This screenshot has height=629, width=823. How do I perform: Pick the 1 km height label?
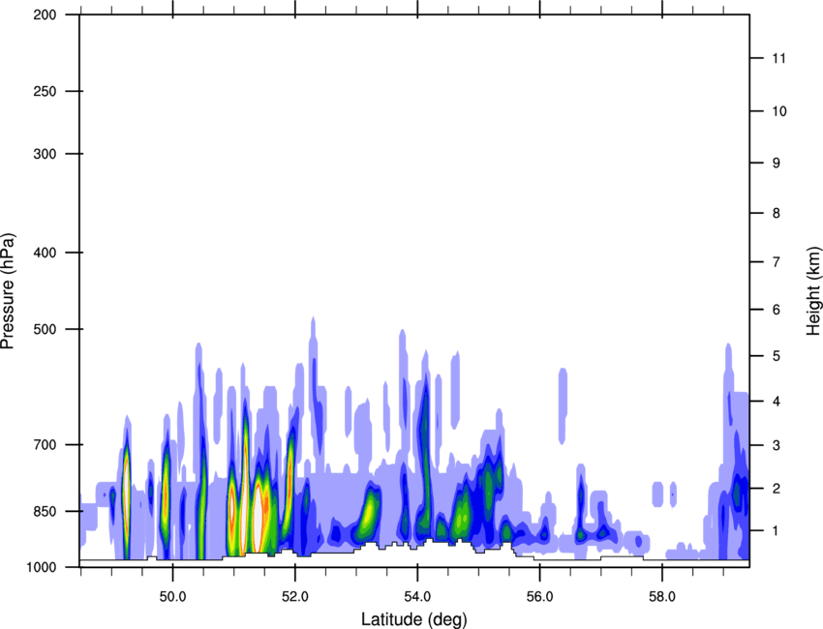pyautogui.click(x=777, y=531)
